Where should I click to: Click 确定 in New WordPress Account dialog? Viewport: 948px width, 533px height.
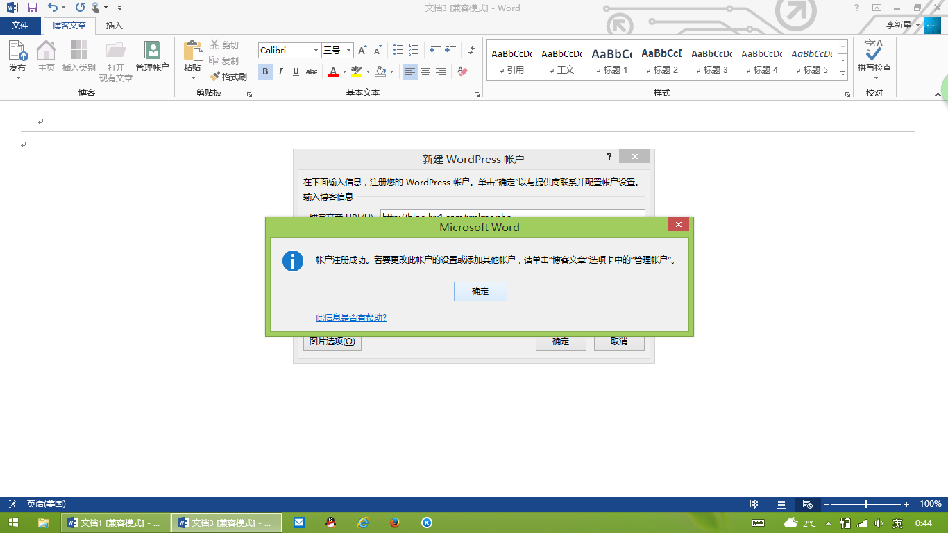pyautogui.click(x=561, y=341)
